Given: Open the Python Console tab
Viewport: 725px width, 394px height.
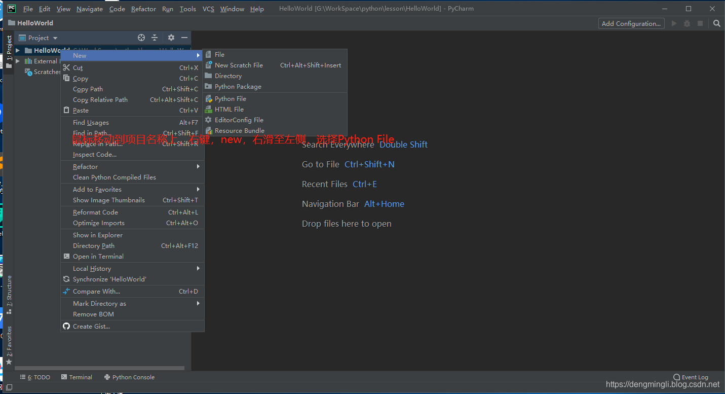Looking at the screenshot, I should click(x=129, y=377).
